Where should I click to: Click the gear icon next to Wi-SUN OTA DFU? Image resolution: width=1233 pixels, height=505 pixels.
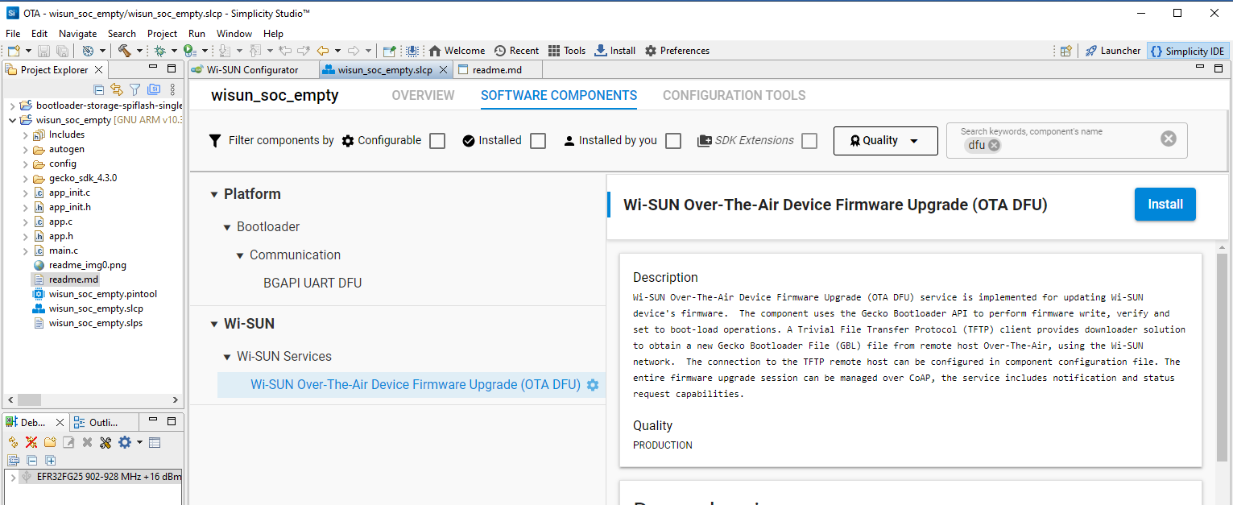point(593,385)
